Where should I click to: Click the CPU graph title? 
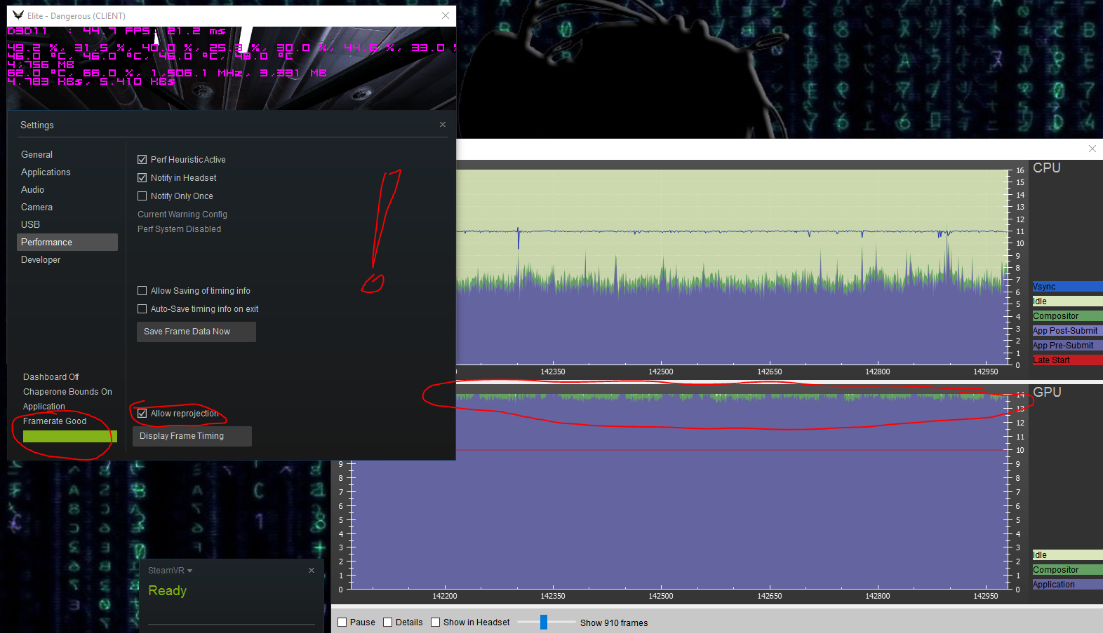[x=1046, y=168]
